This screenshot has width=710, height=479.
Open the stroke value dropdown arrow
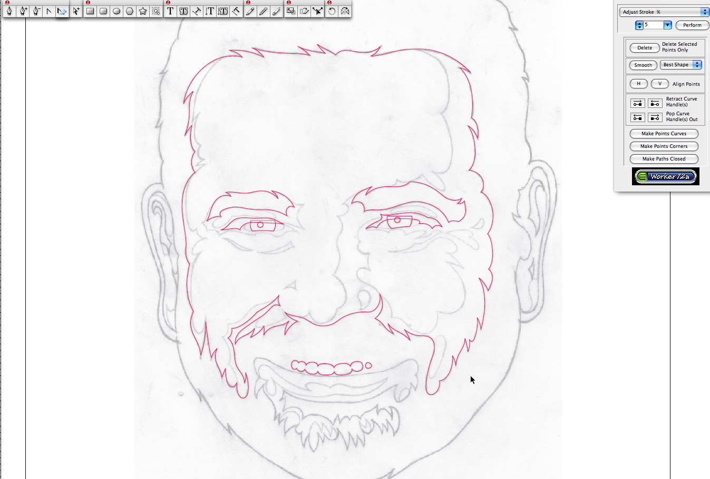667,25
